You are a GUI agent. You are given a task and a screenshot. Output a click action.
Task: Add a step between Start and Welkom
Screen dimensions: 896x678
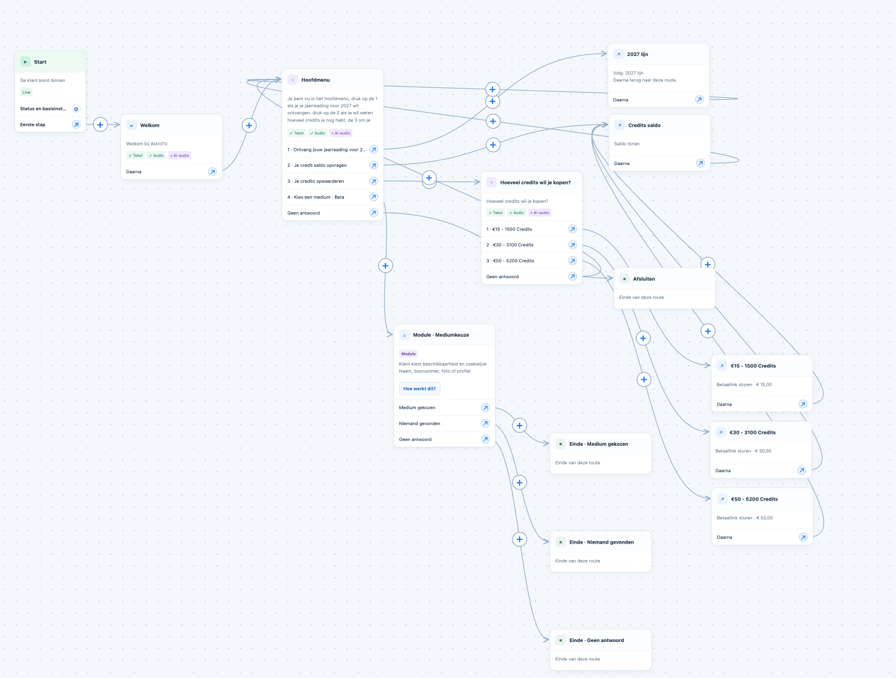click(100, 124)
